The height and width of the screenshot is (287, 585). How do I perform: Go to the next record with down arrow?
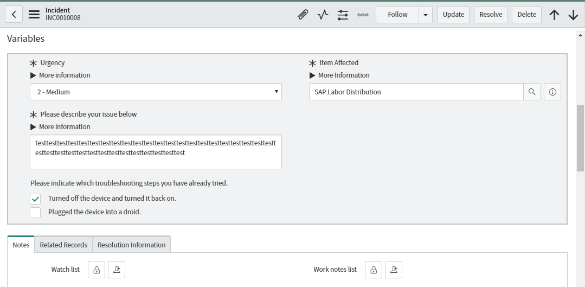click(574, 15)
